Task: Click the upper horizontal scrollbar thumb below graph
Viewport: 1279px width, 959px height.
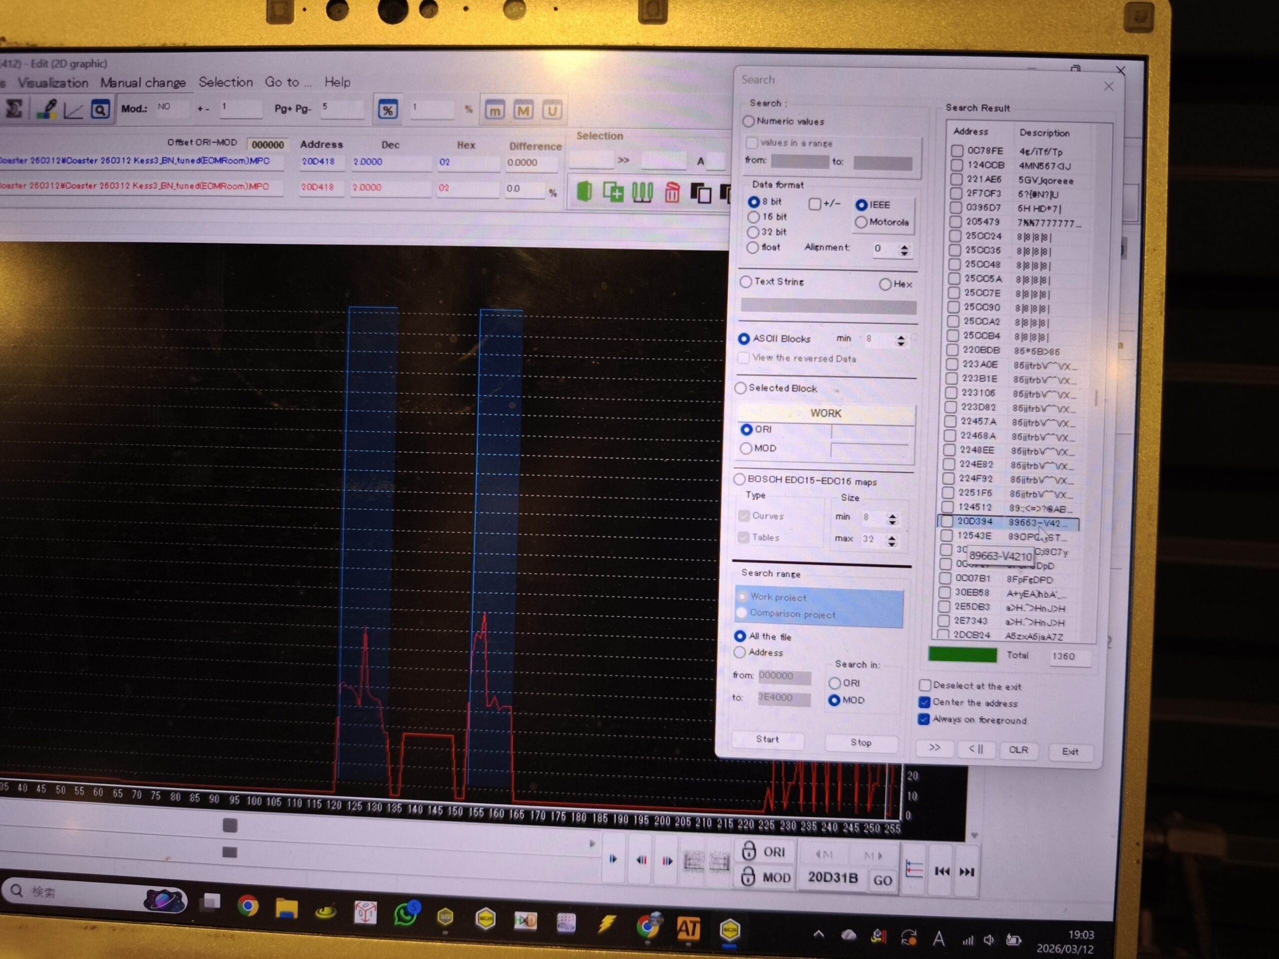Action: [230, 826]
